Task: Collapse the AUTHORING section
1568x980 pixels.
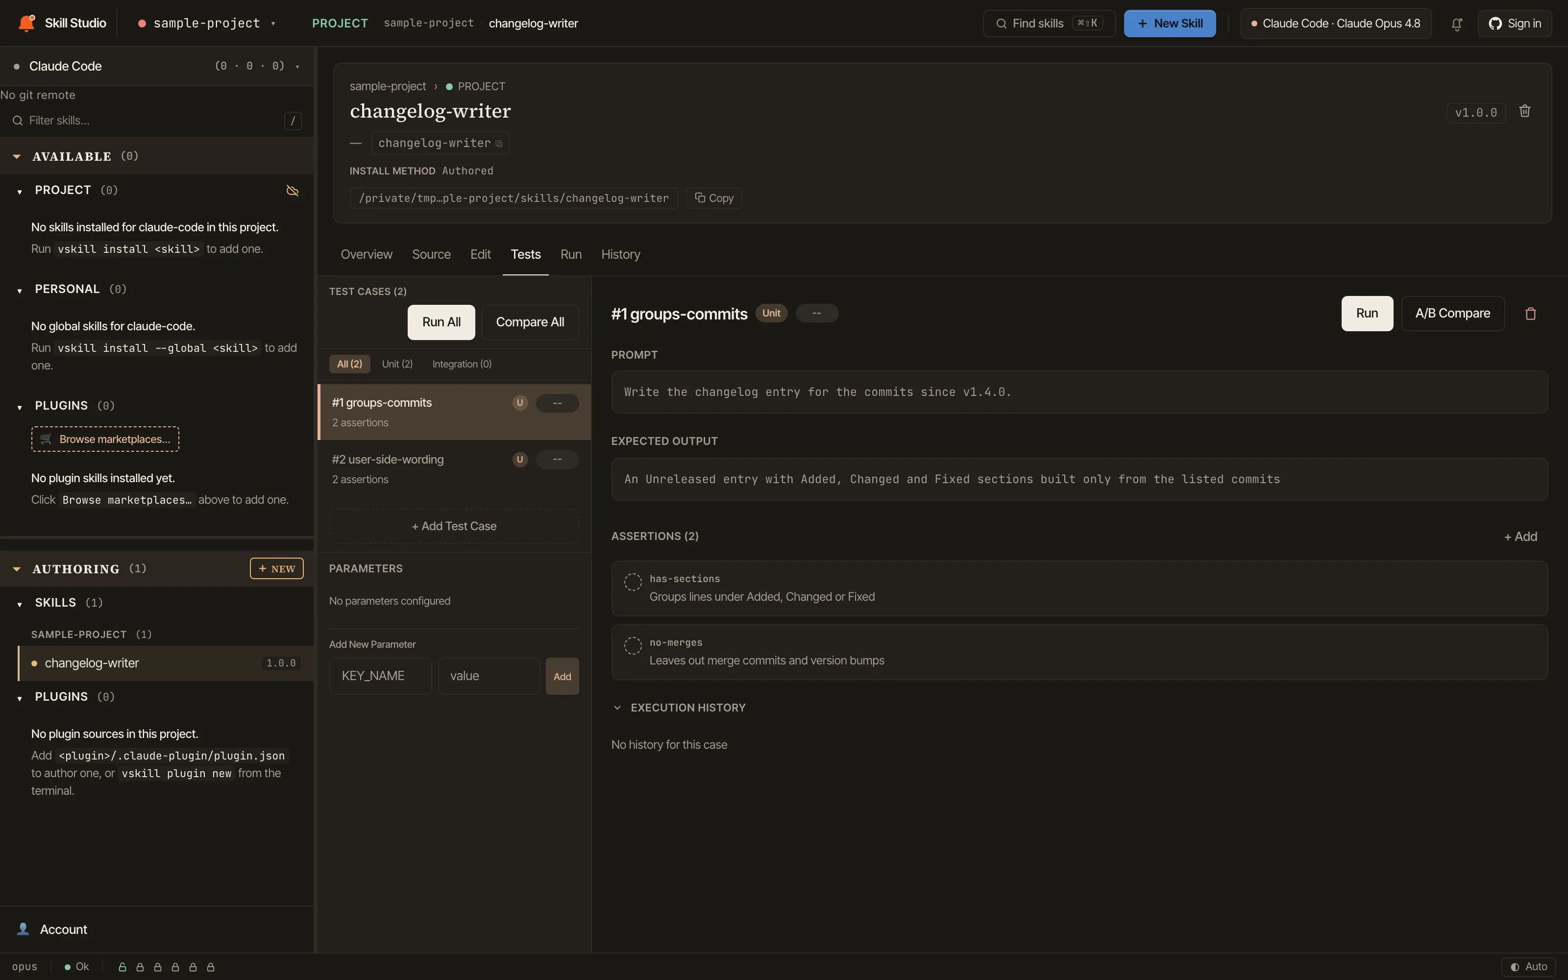Action: [17, 569]
